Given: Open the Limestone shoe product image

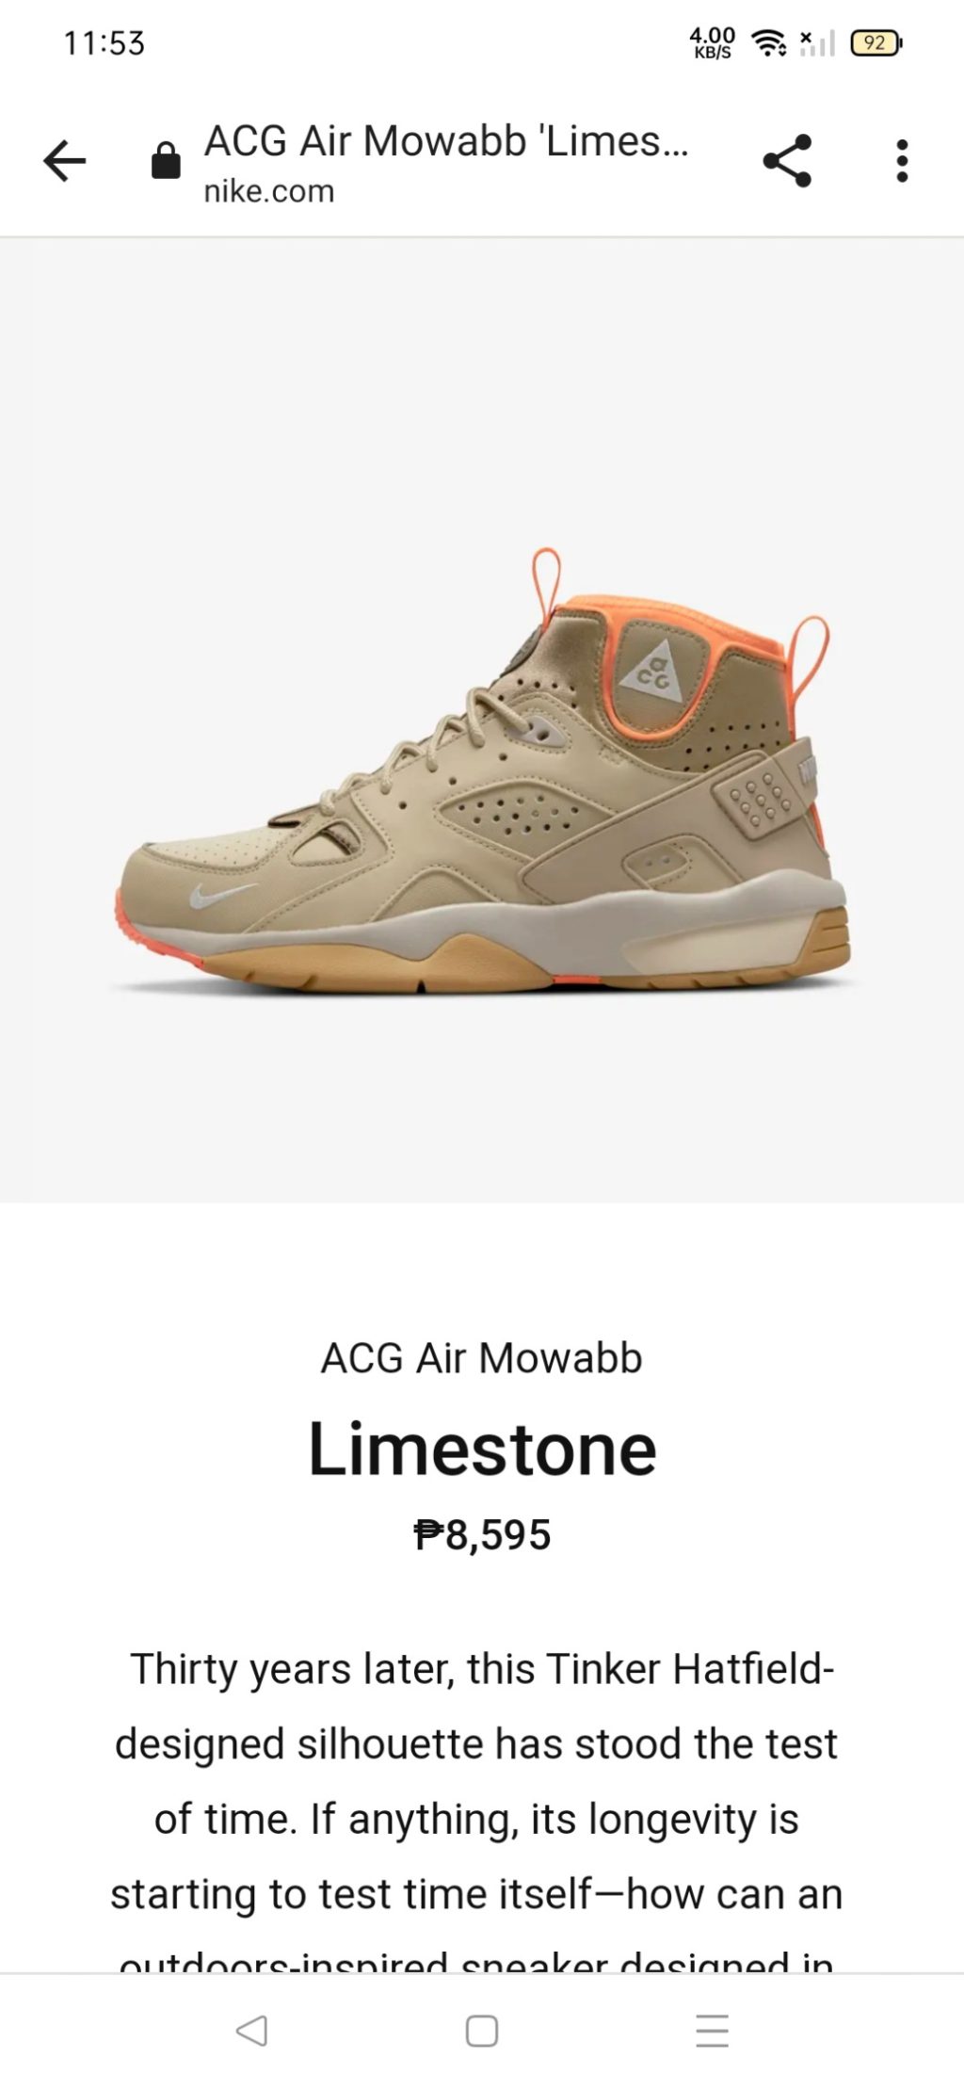Looking at the screenshot, I should [x=482, y=770].
